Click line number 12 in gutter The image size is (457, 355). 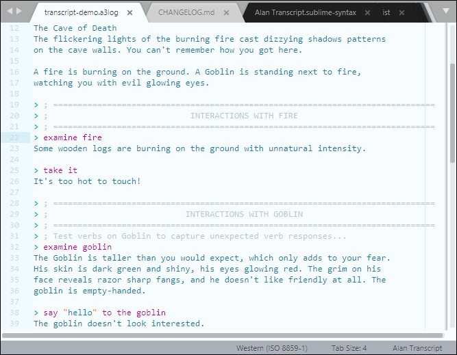tap(14, 28)
